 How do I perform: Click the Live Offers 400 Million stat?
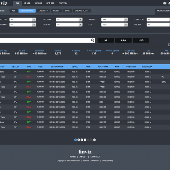40,52
